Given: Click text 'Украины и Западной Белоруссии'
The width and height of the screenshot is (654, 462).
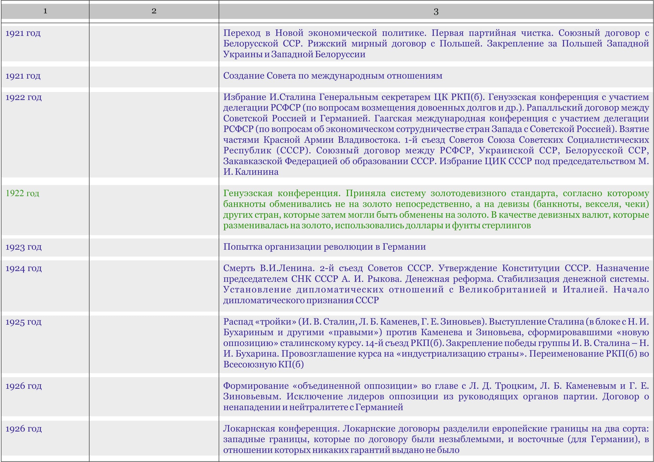Looking at the screenshot, I should [x=294, y=54].
